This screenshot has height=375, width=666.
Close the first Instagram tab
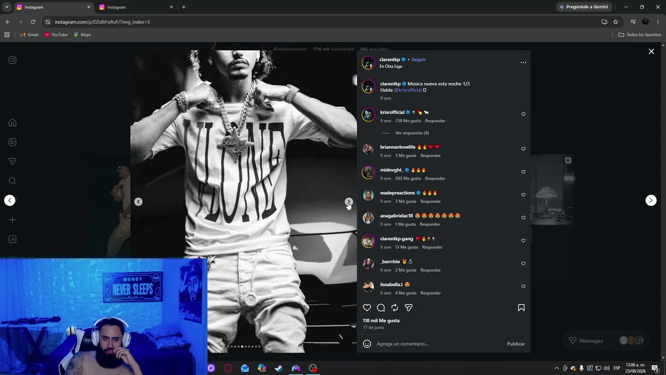88,7
